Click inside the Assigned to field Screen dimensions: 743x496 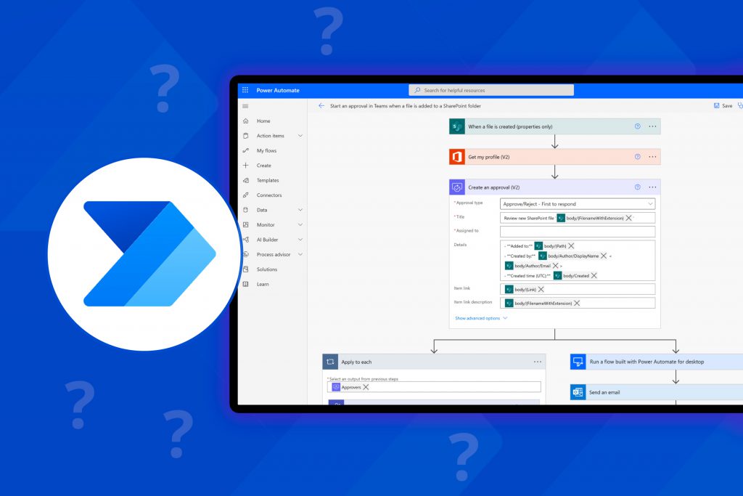point(577,231)
